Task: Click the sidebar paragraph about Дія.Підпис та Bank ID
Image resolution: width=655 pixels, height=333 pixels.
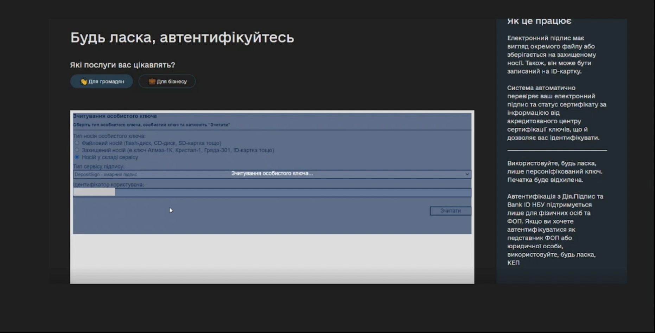Action: tap(556, 230)
